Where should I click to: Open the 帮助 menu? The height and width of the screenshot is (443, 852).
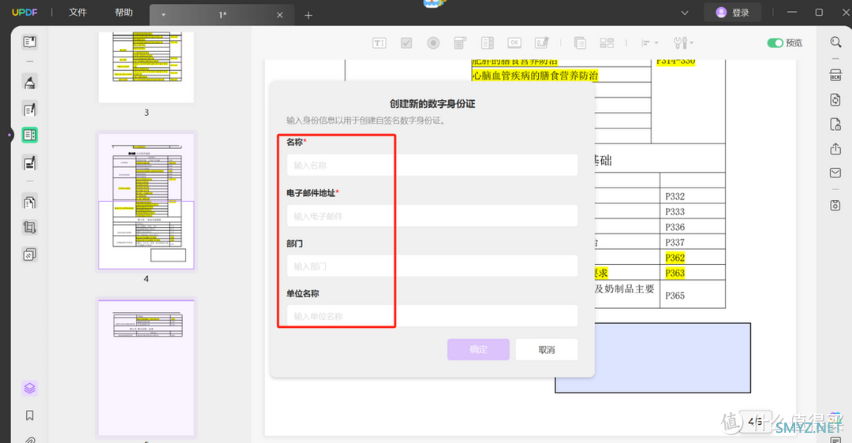point(124,12)
